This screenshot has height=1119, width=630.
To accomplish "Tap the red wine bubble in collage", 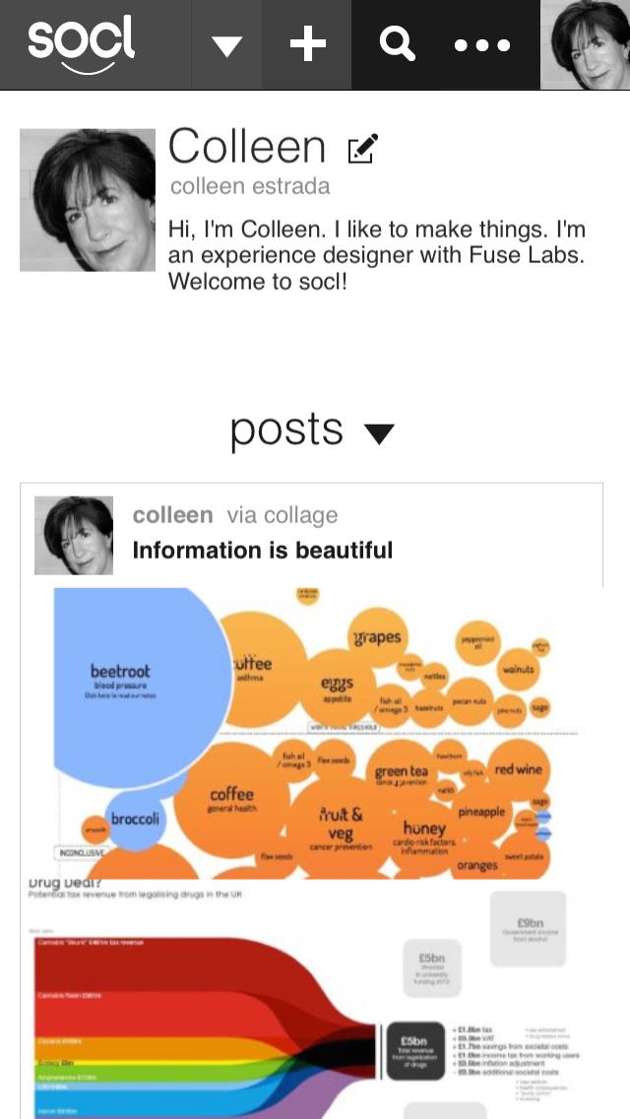I will [518, 769].
